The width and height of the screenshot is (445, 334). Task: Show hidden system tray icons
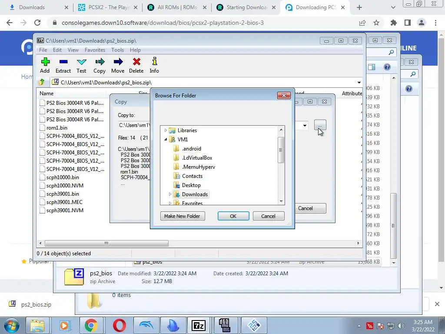click(359, 326)
